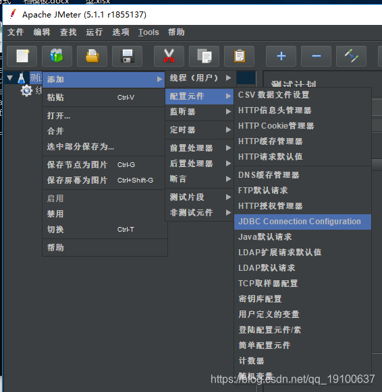The image size is (382, 392).
Task: Select 用户定义的变量 config element
Action: 302,315
